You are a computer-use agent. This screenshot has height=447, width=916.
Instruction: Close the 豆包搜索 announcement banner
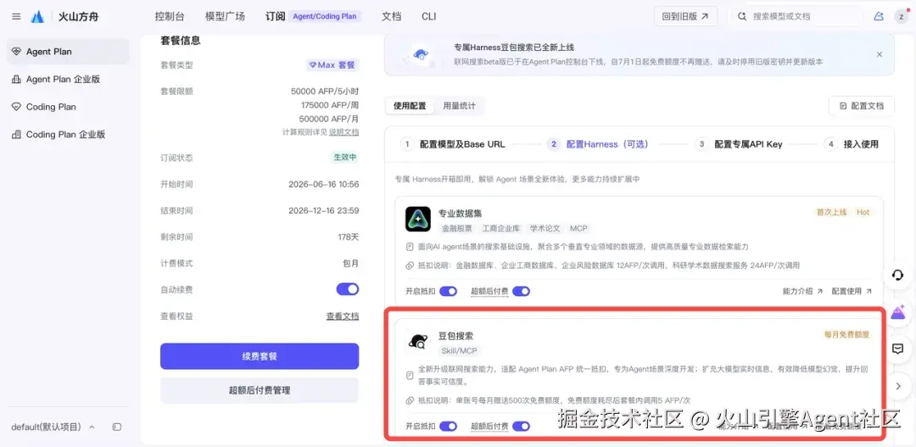880,53
